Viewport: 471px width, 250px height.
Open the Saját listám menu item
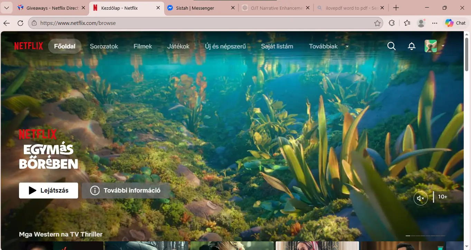277,46
